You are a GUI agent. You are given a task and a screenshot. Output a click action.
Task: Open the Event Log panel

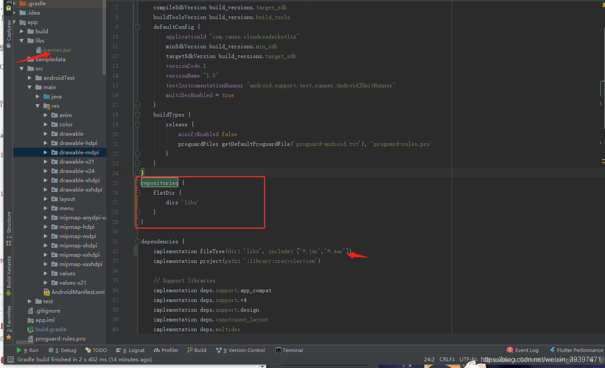522,350
